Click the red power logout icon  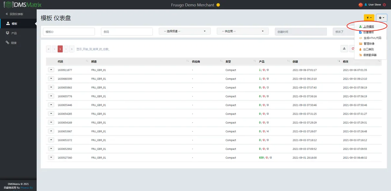385,5
